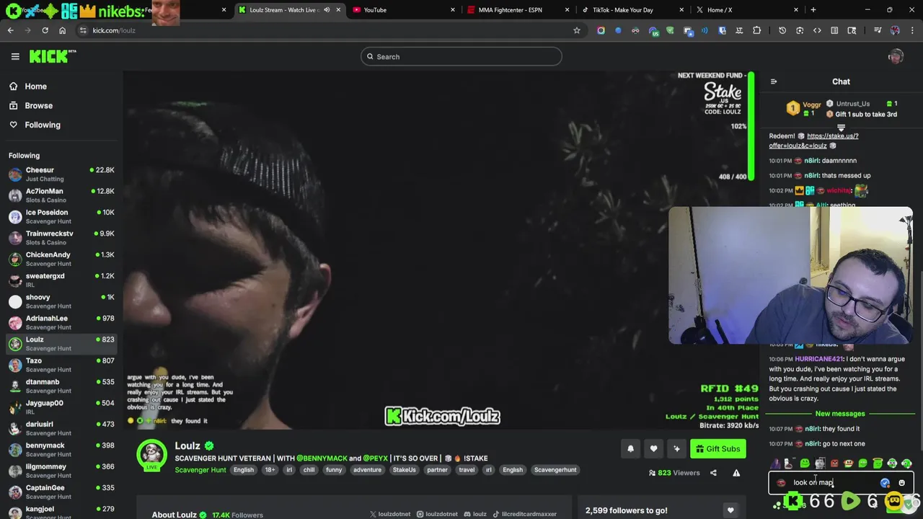Open the @BENNYMACK mention in the stream title

coord(322,458)
